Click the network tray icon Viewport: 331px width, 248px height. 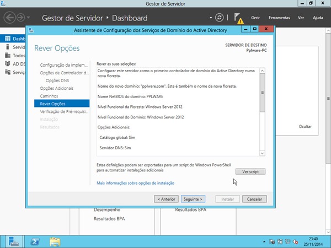(288, 242)
